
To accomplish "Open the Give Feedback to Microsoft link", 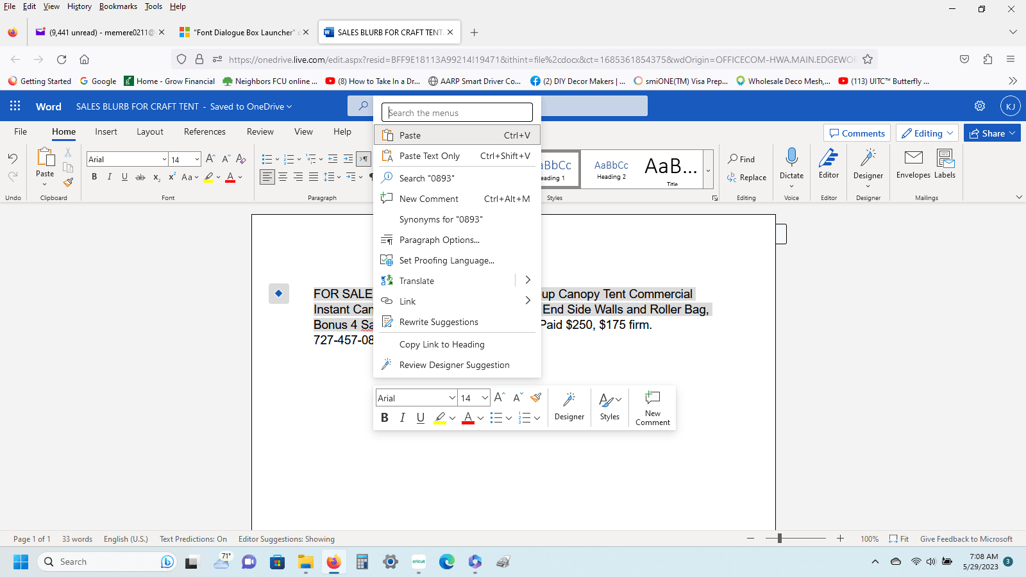I will click(966, 539).
